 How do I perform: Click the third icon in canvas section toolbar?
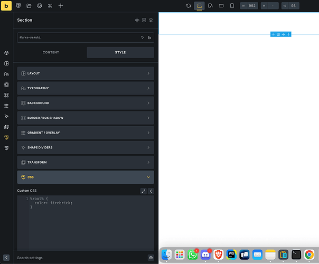coord(283,34)
